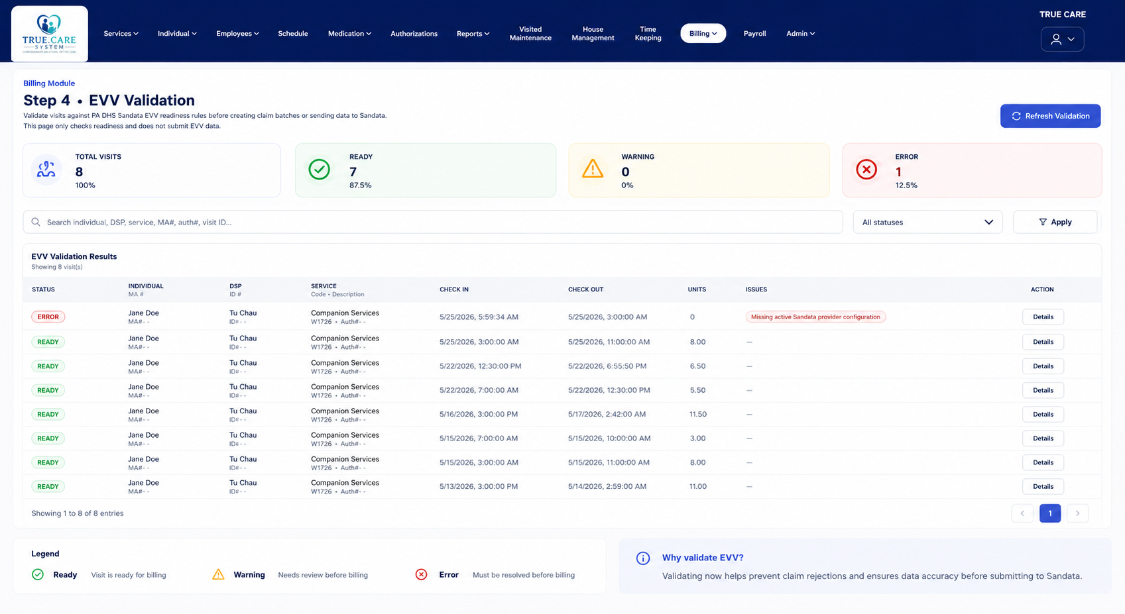Click Missing active Sandata provider configuration tag
This screenshot has width=1125, height=614.
click(815, 317)
